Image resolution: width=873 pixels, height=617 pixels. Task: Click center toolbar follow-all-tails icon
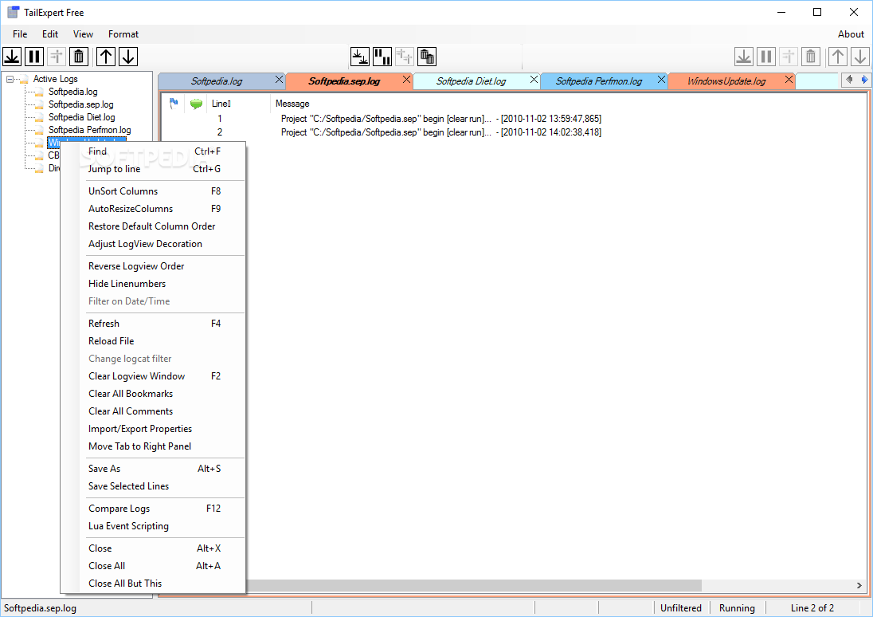(x=360, y=57)
